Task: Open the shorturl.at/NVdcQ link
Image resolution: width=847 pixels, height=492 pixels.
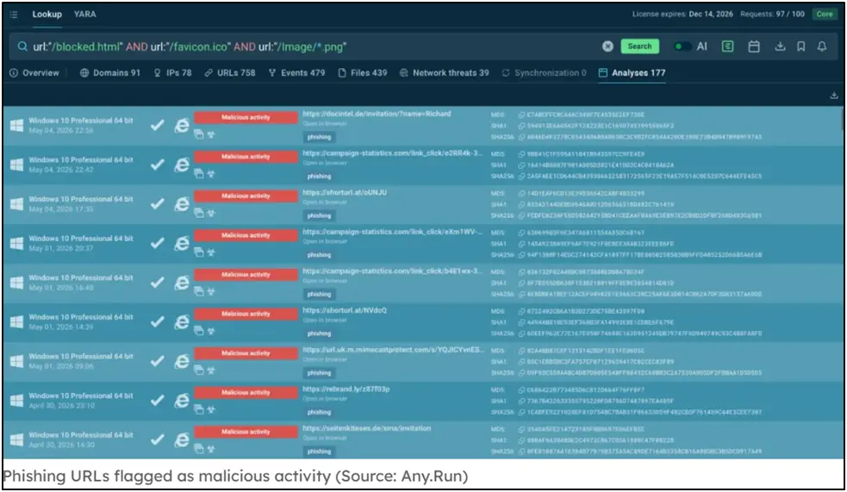Action: (345, 310)
